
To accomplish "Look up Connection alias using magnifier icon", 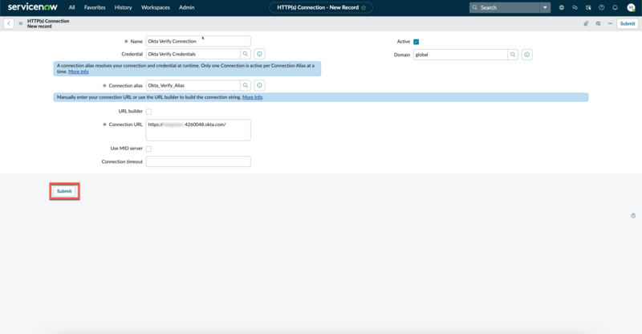I will click(x=246, y=85).
